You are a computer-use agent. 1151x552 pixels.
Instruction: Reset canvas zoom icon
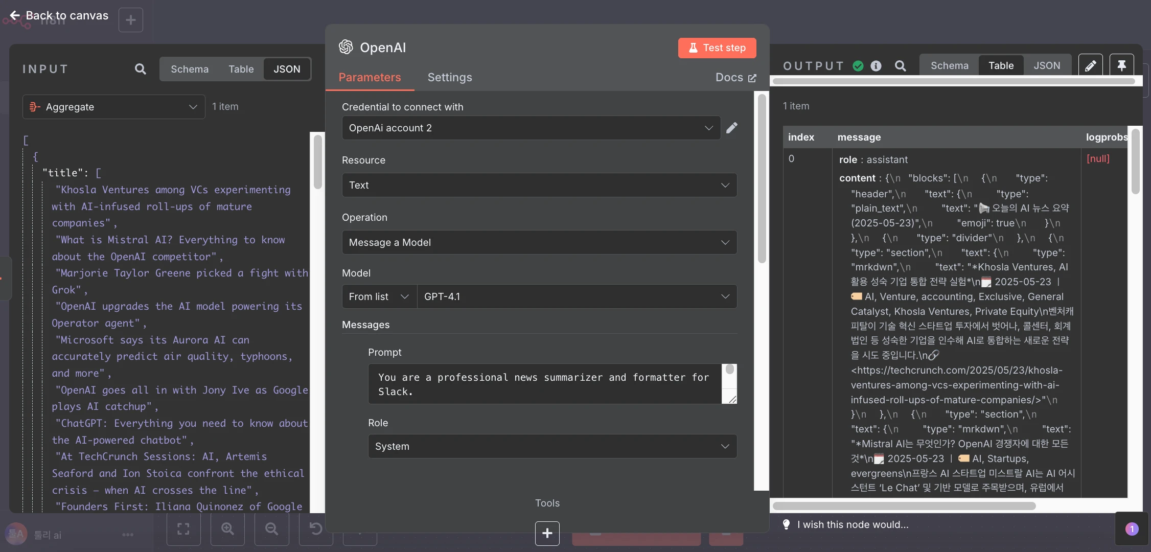click(x=316, y=529)
